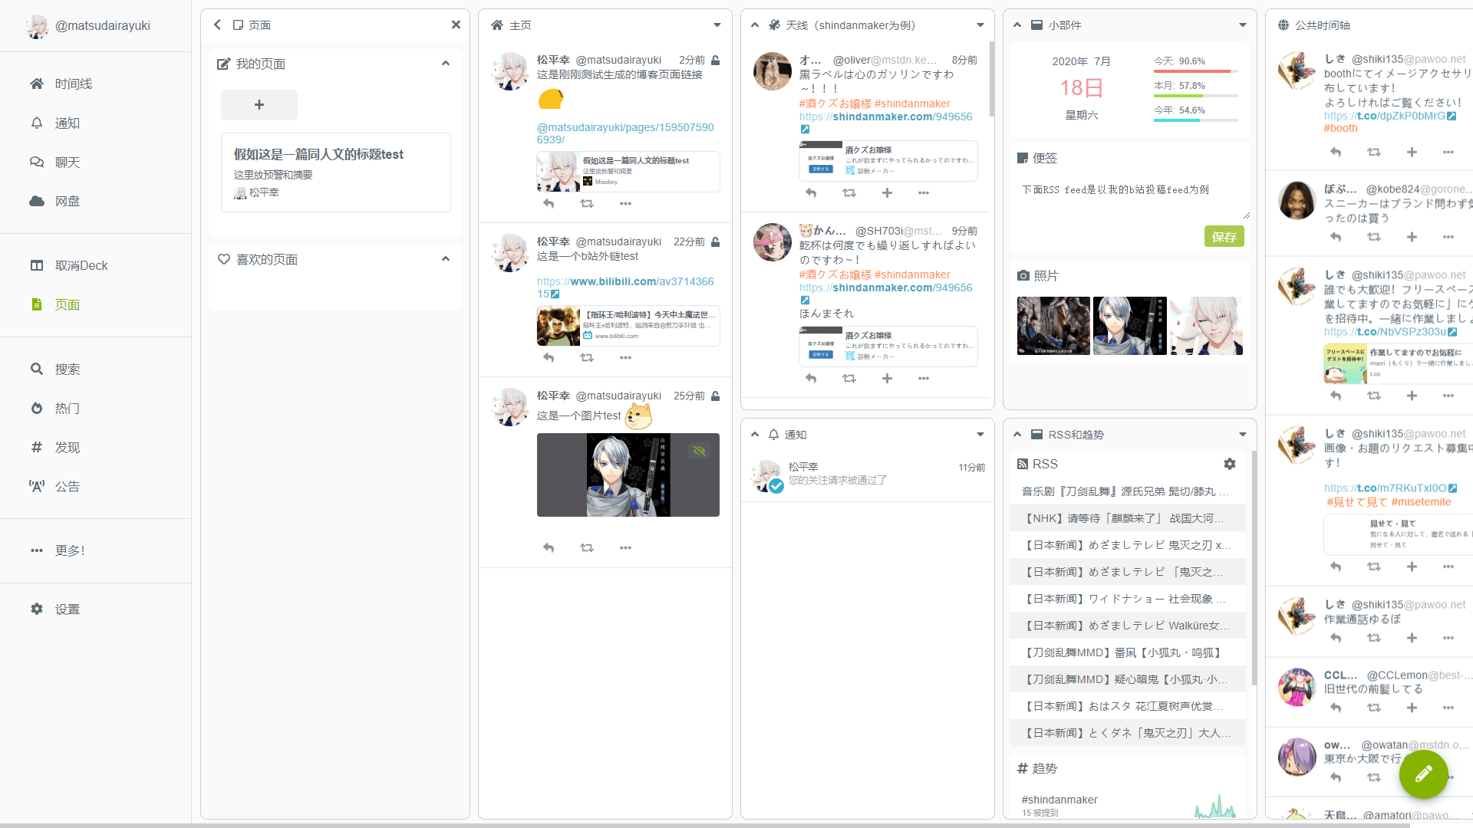Open the antenna column dropdown menu
Image resolution: width=1473 pixels, height=828 pixels.
(980, 25)
